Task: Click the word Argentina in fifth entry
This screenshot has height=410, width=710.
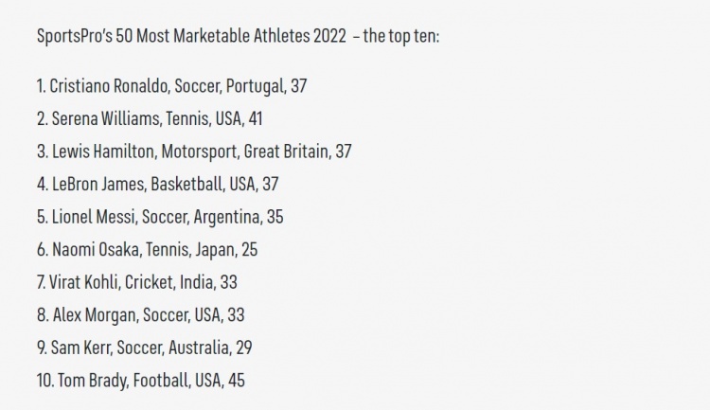Action: (228, 217)
